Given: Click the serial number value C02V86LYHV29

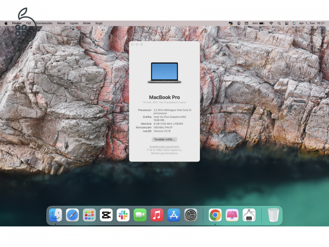Looking at the screenshot, I should click(163, 128).
